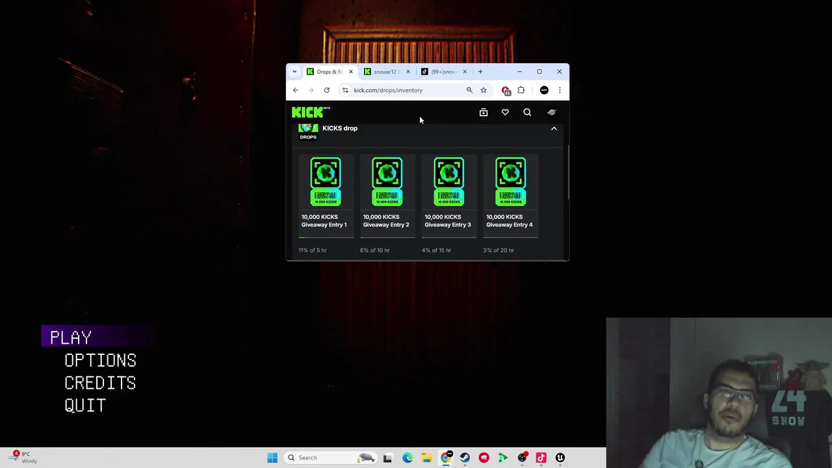The width and height of the screenshot is (832, 468).
Task: Click the '10,000 KICKS Giveaway Entry 2' title
Action: (386, 221)
